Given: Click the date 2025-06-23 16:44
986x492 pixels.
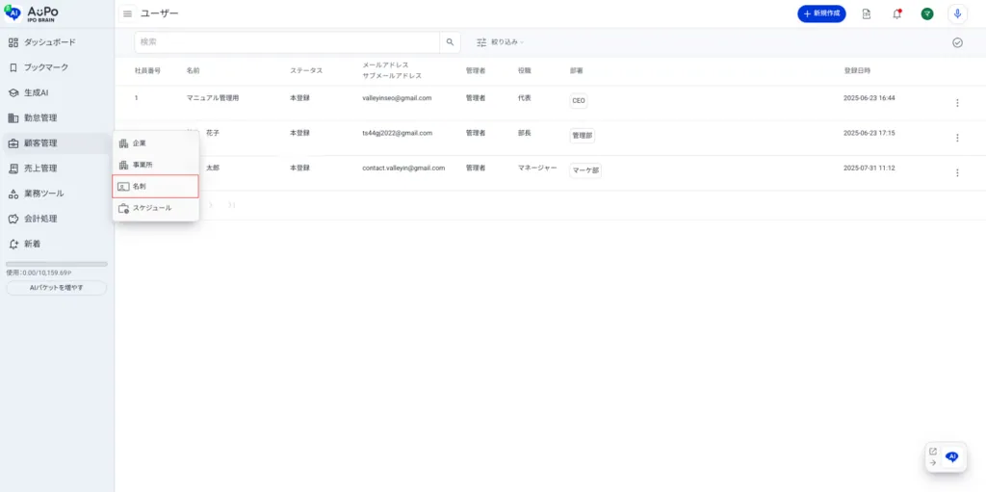Looking at the screenshot, I should 869,98.
